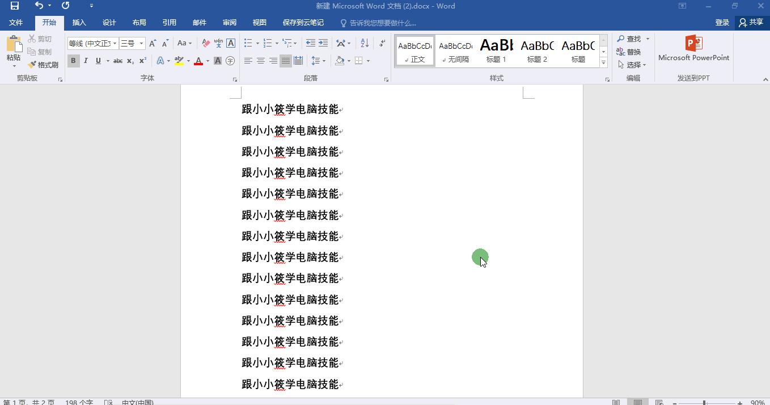This screenshot has height=405, width=770.
Task: Click the 替换 (Replace) button
Action: (633, 51)
